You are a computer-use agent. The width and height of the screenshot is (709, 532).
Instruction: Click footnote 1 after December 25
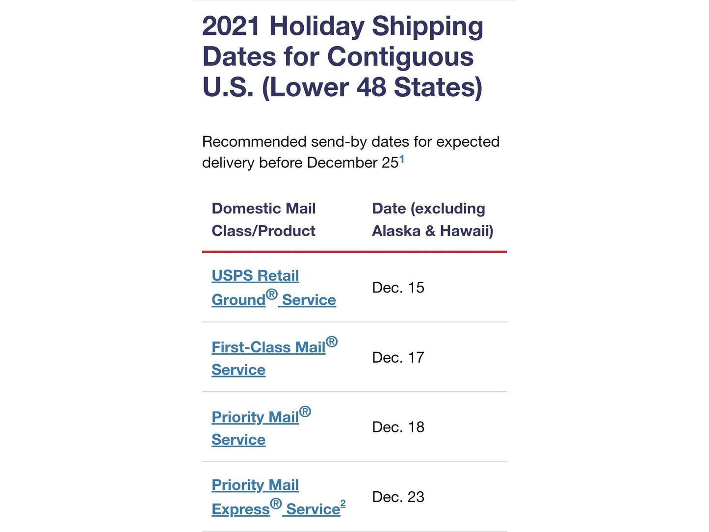tap(402, 159)
